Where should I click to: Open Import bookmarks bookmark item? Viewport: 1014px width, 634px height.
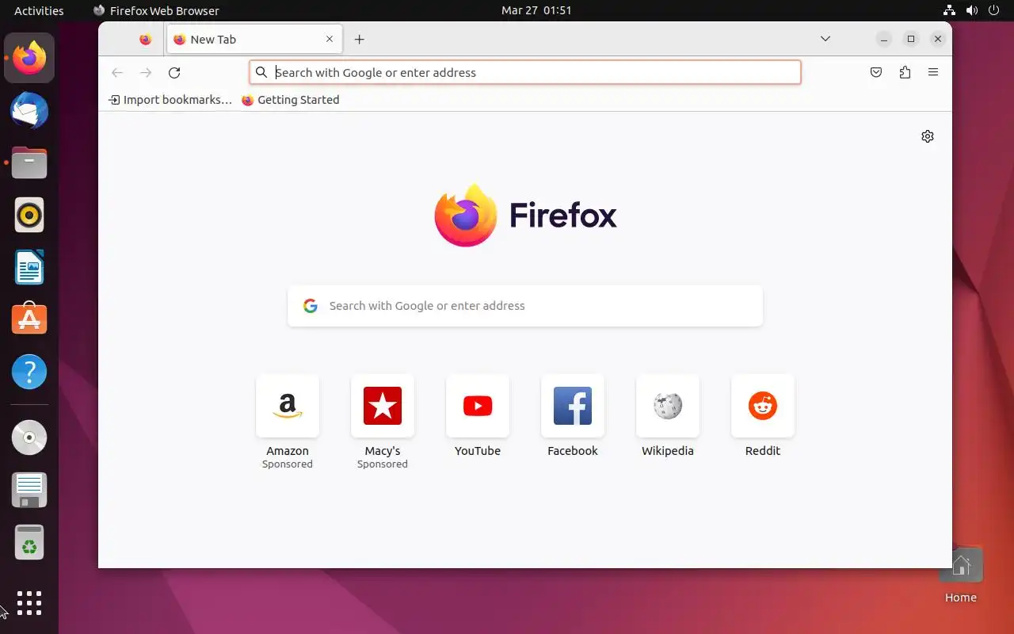(170, 100)
